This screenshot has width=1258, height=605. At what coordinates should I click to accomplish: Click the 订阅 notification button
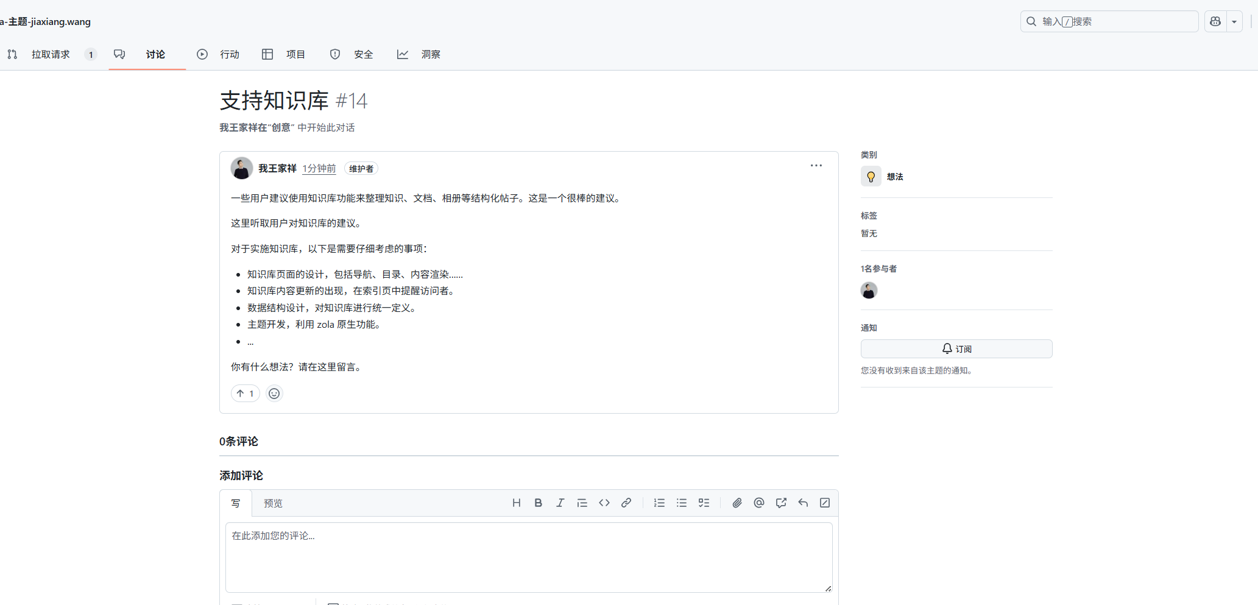pos(956,348)
